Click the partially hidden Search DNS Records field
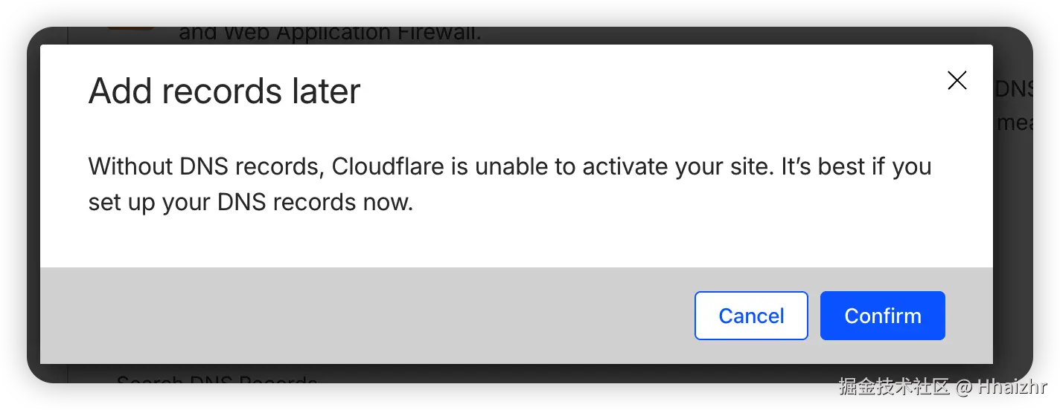 [216, 380]
